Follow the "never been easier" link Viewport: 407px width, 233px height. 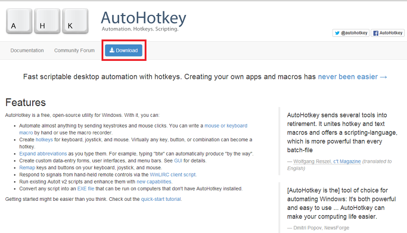point(352,77)
